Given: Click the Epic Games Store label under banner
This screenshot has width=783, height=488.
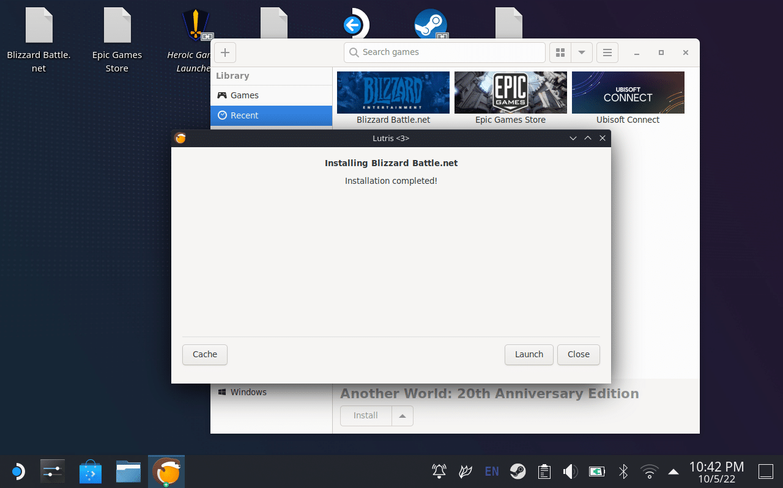Looking at the screenshot, I should (x=511, y=120).
